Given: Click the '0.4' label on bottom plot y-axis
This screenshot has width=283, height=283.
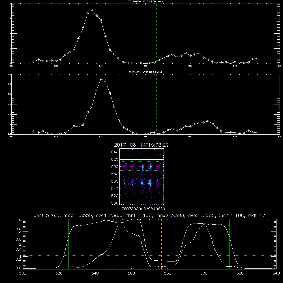Looking at the screenshot, I should point(19,249).
